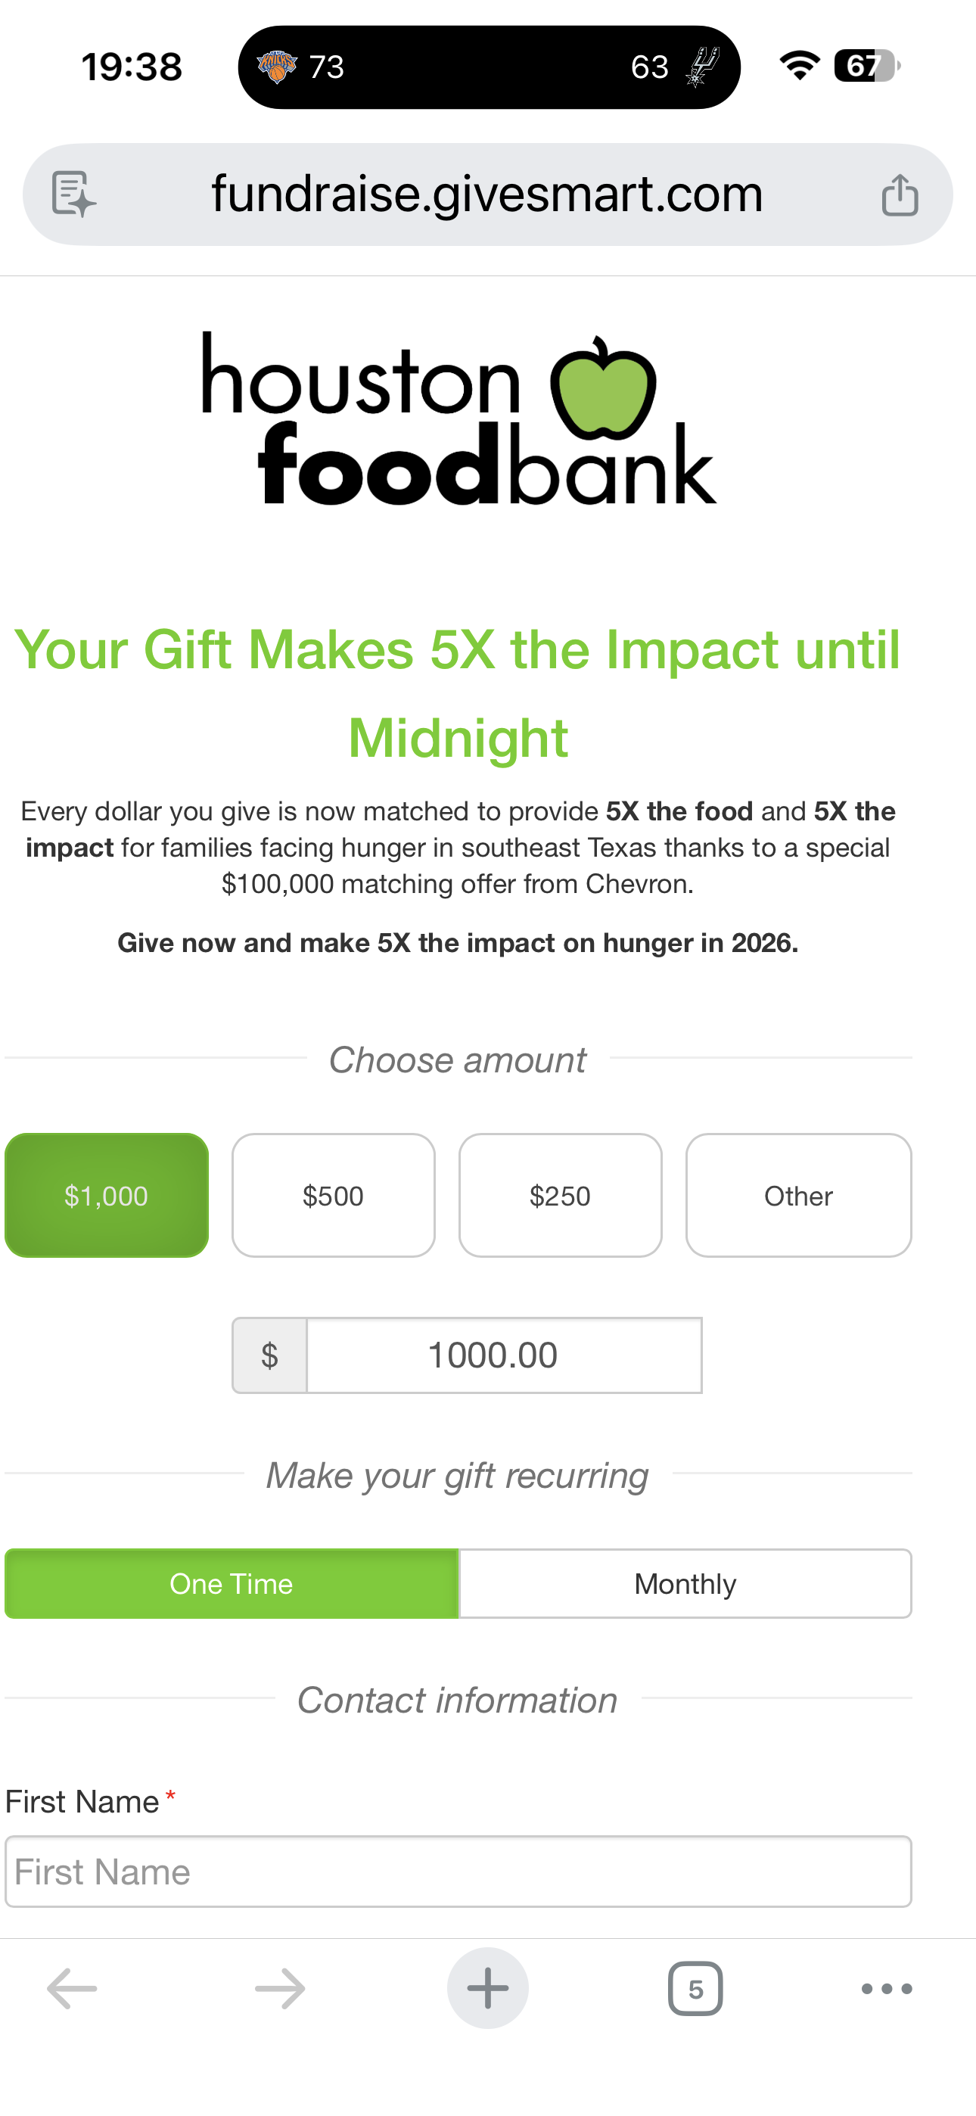Switch gift frequency to Monthly
976x2116 pixels.
685,1584
